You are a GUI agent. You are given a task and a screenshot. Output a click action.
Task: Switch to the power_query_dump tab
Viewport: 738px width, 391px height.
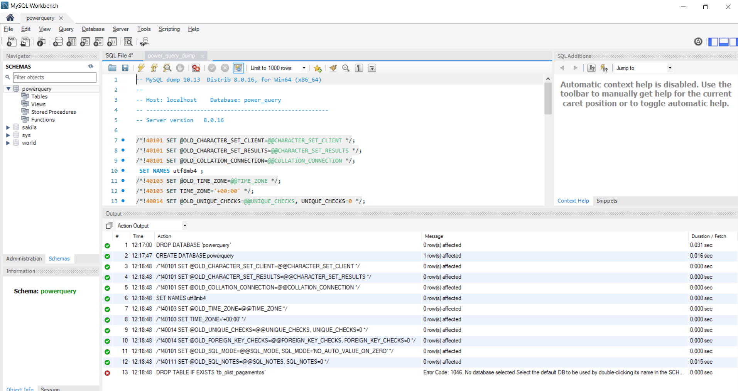[x=172, y=56]
